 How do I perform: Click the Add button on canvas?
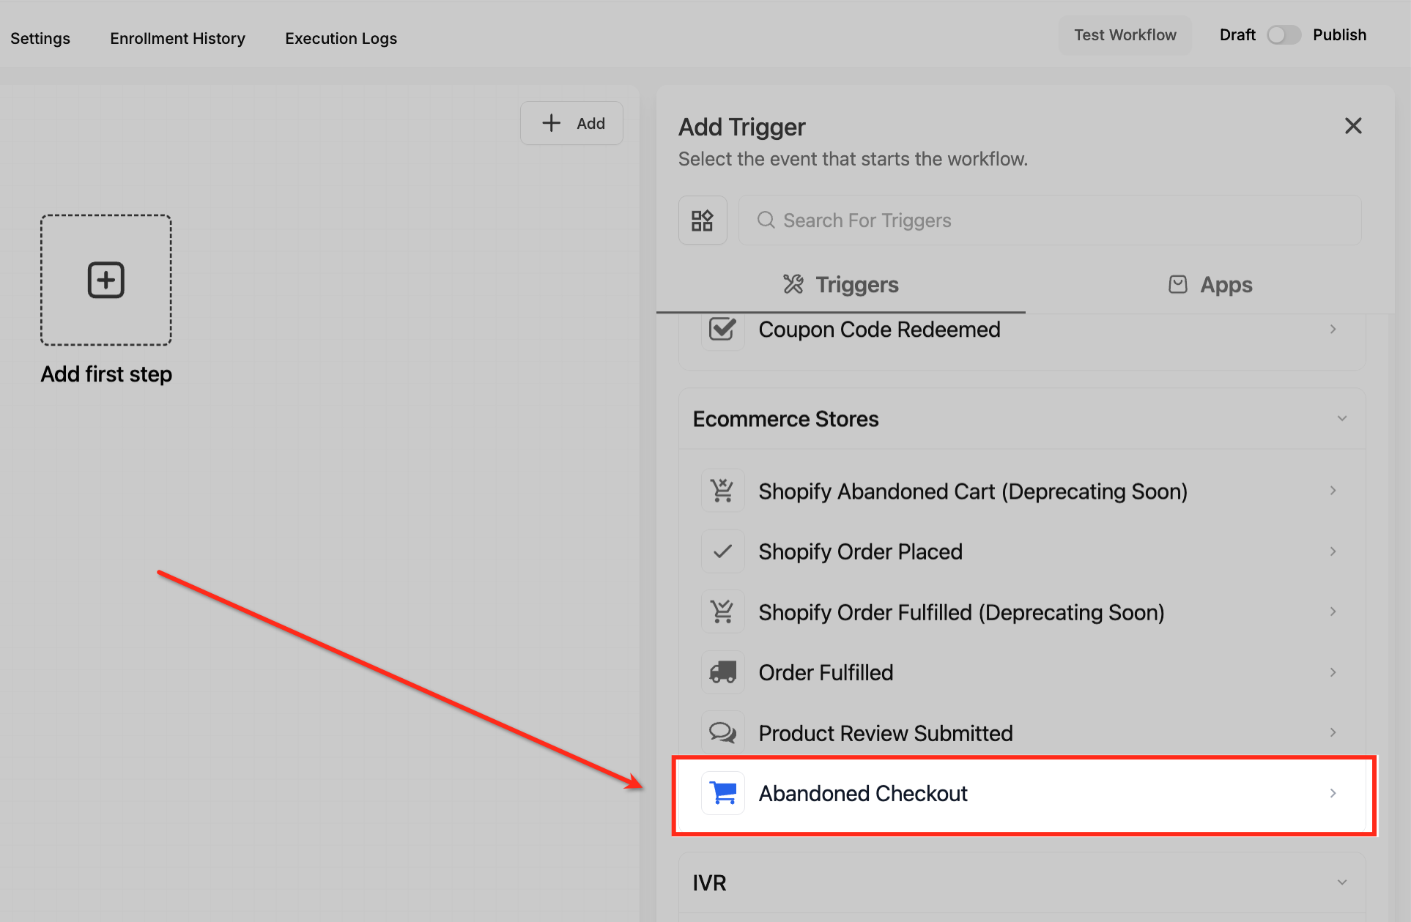[x=572, y=123]
